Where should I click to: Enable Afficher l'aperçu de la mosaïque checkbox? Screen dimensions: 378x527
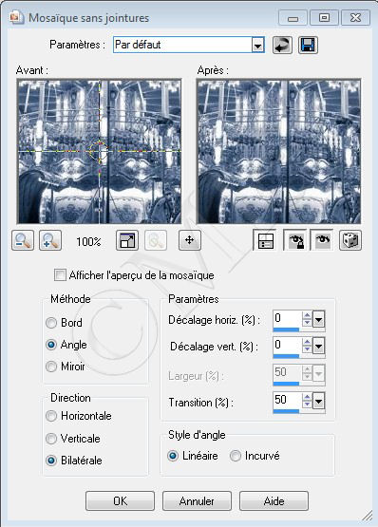pyautogui.click(x=60, y=275)
